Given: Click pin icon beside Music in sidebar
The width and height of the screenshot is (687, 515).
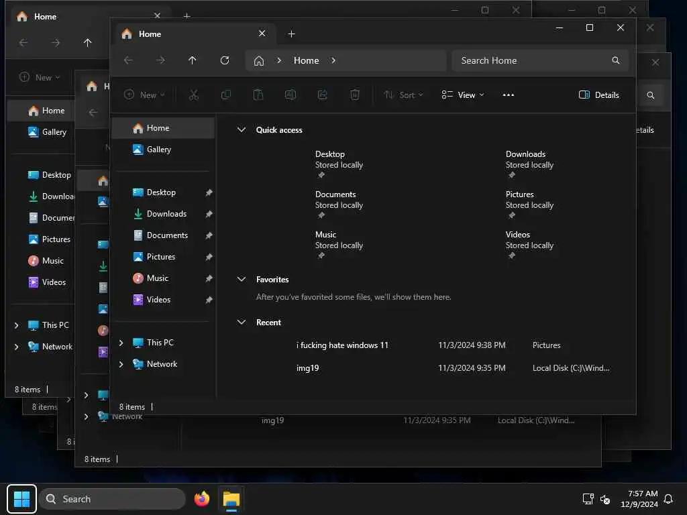Looking at the screenshot, I should (209, 278).
